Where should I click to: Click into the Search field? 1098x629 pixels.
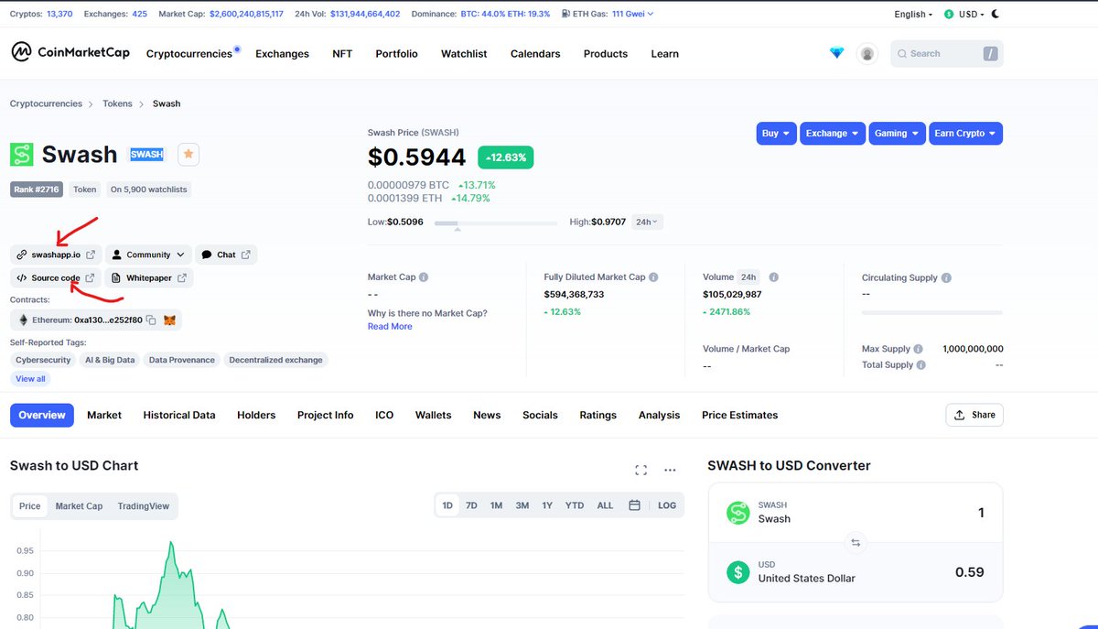point(948,54)
